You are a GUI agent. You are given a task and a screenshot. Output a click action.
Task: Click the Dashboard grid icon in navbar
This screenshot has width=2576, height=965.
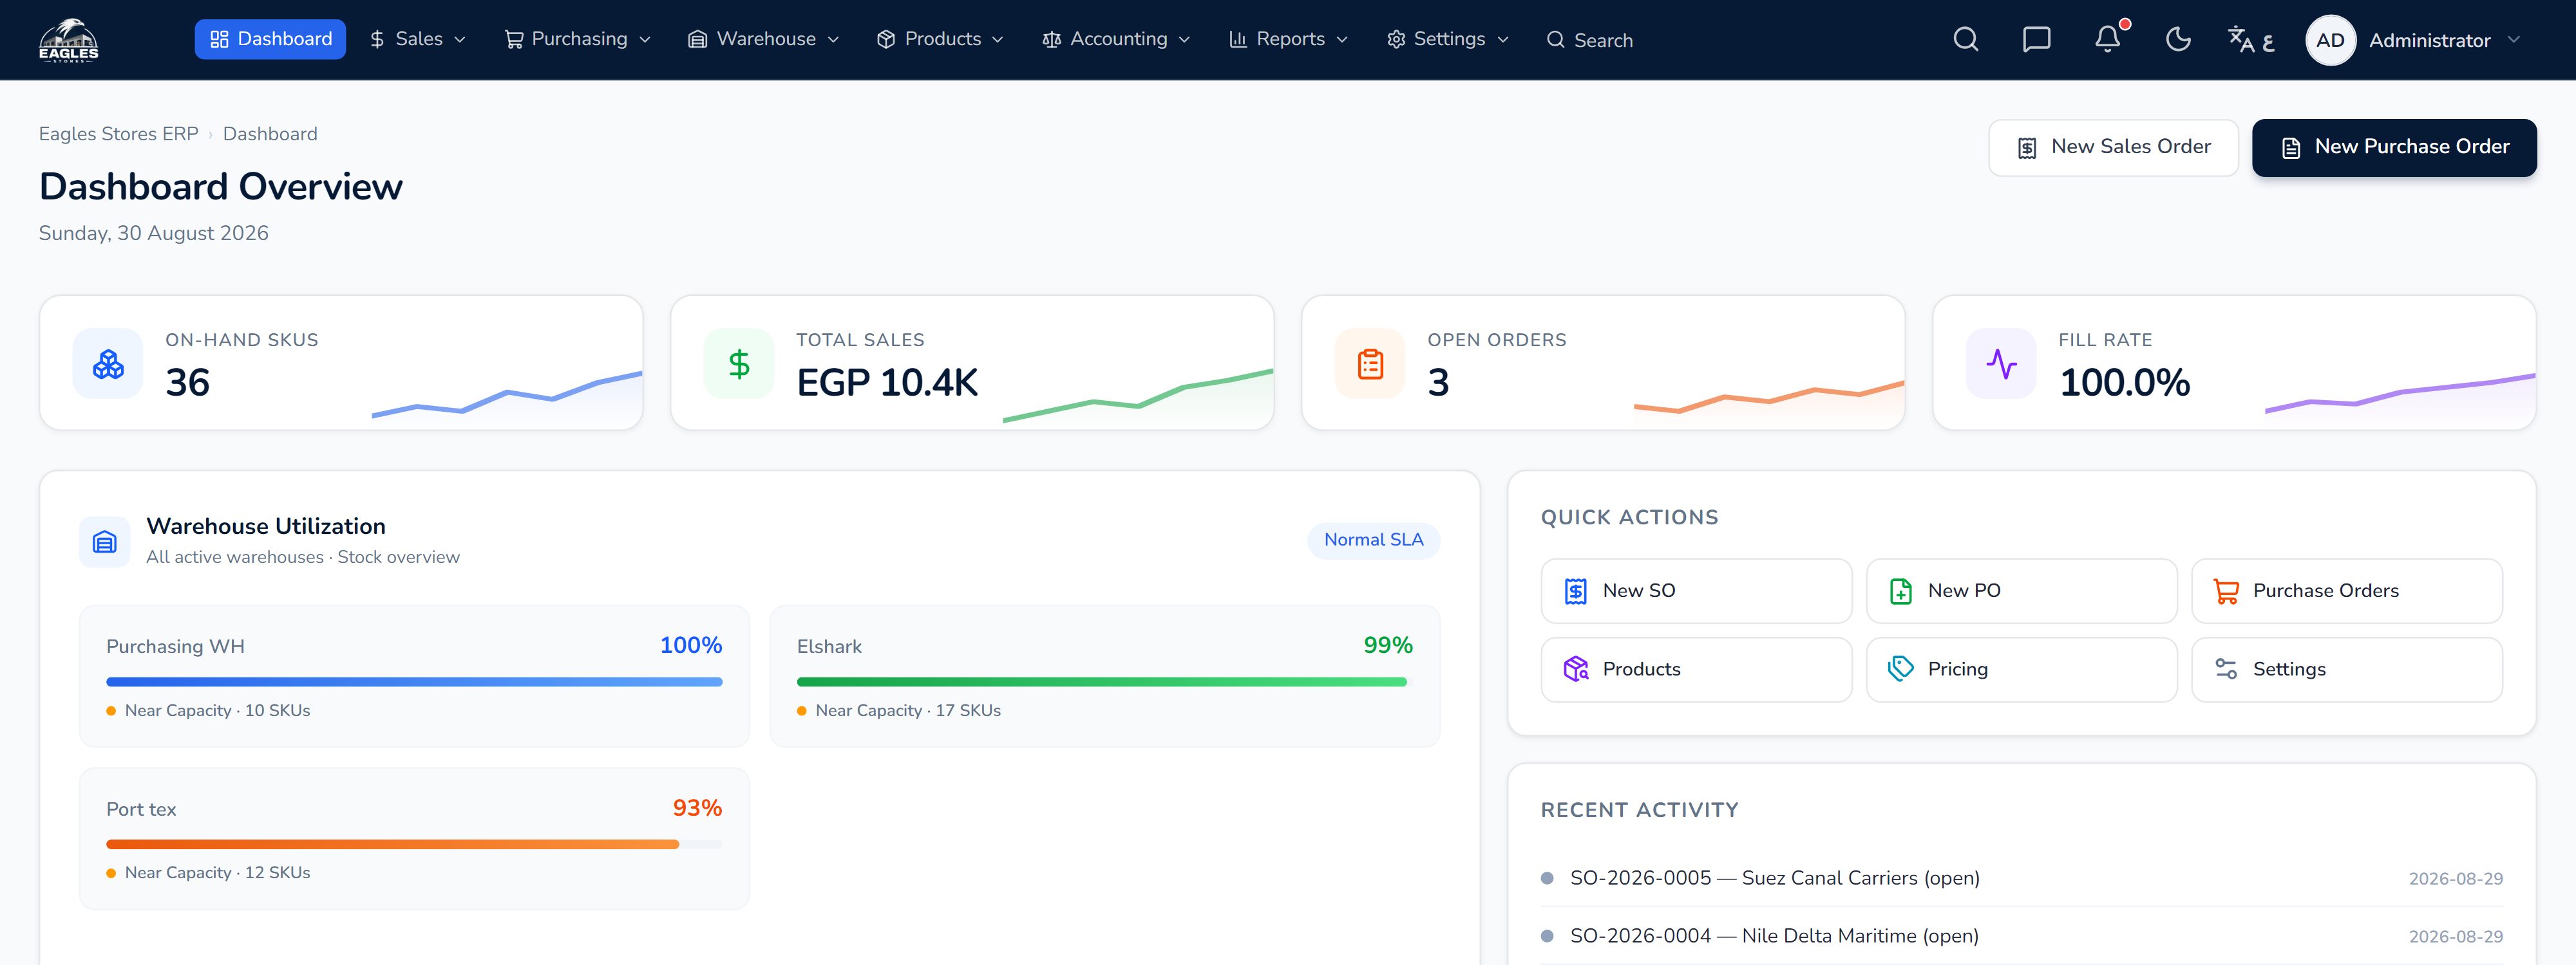point(219,39)
